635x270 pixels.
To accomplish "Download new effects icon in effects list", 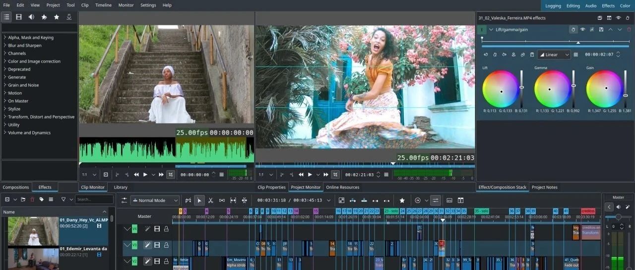I will pyautogui.click(x=69, y=17).
